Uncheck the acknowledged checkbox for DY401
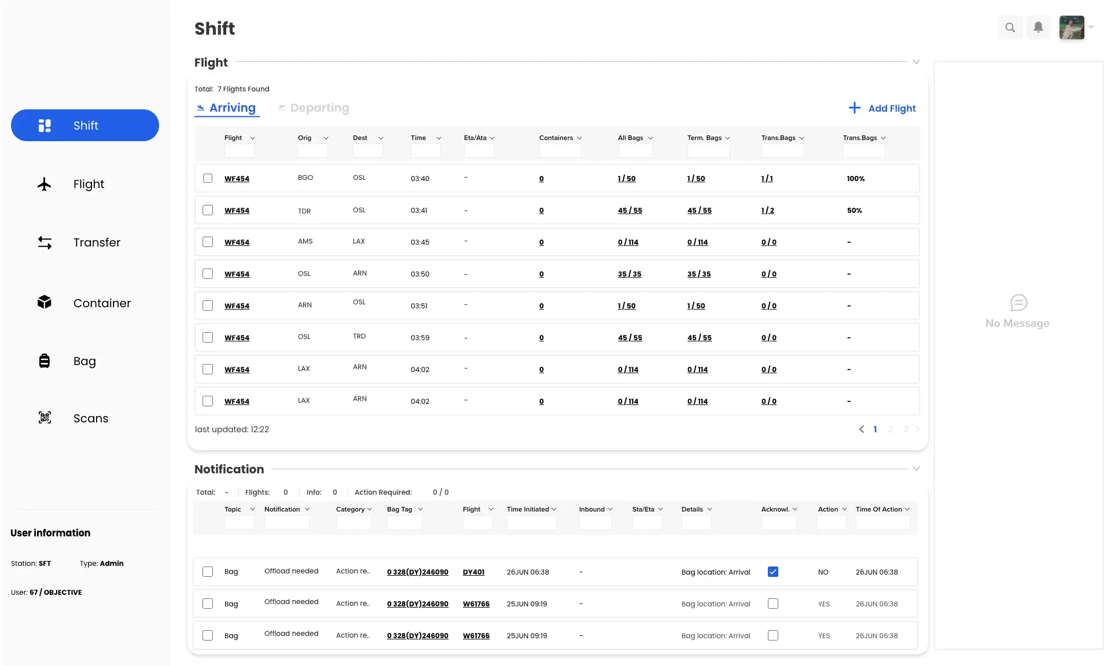 772,572
